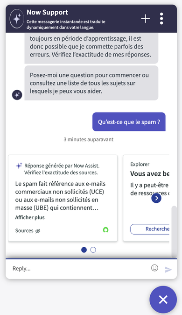Open the emoji picker
The image size is (182, 315).
pyautogui.click(x=154, y=268)
